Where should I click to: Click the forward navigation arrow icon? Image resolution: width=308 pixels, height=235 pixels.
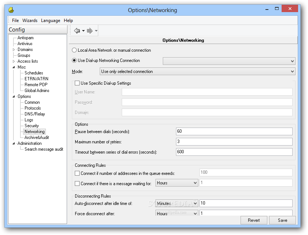click(x=90, y=31)
